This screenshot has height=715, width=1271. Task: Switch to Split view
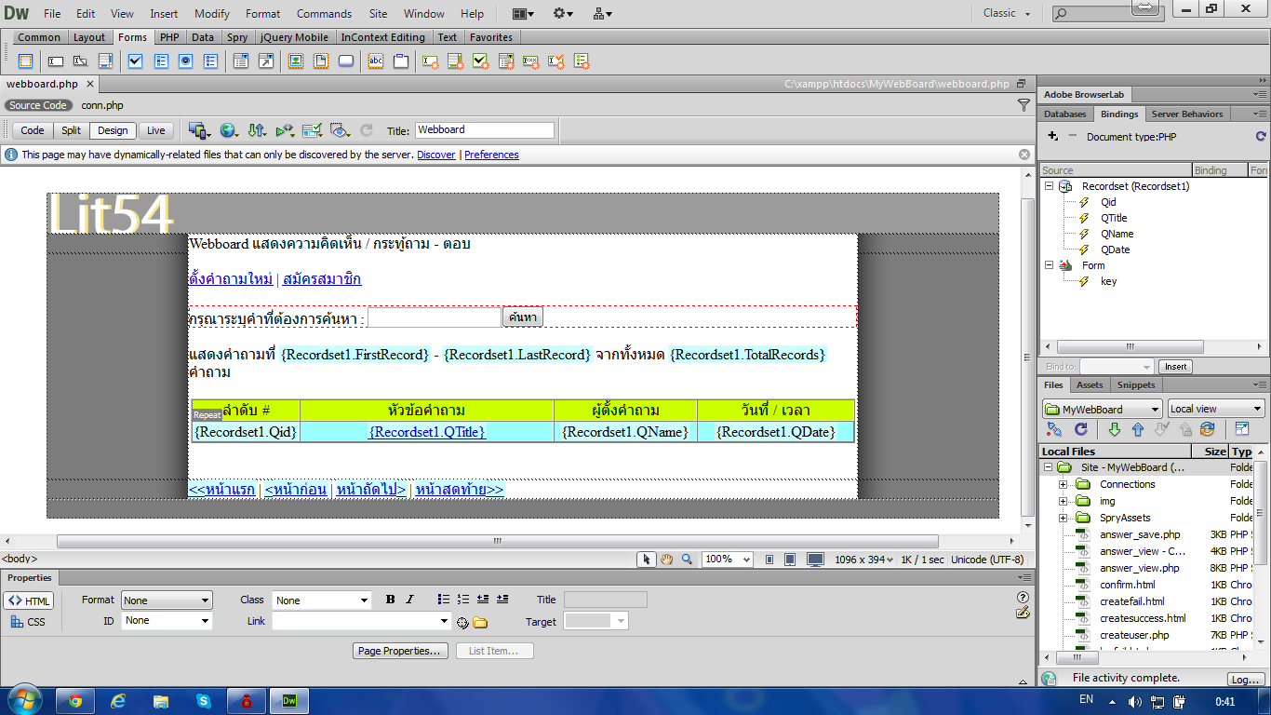72,130
